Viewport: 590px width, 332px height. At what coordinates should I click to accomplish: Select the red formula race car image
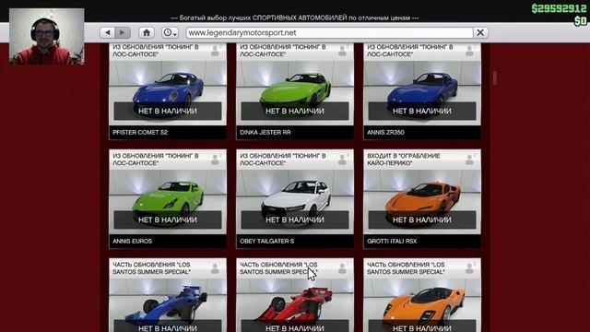[x=295, y=305]
